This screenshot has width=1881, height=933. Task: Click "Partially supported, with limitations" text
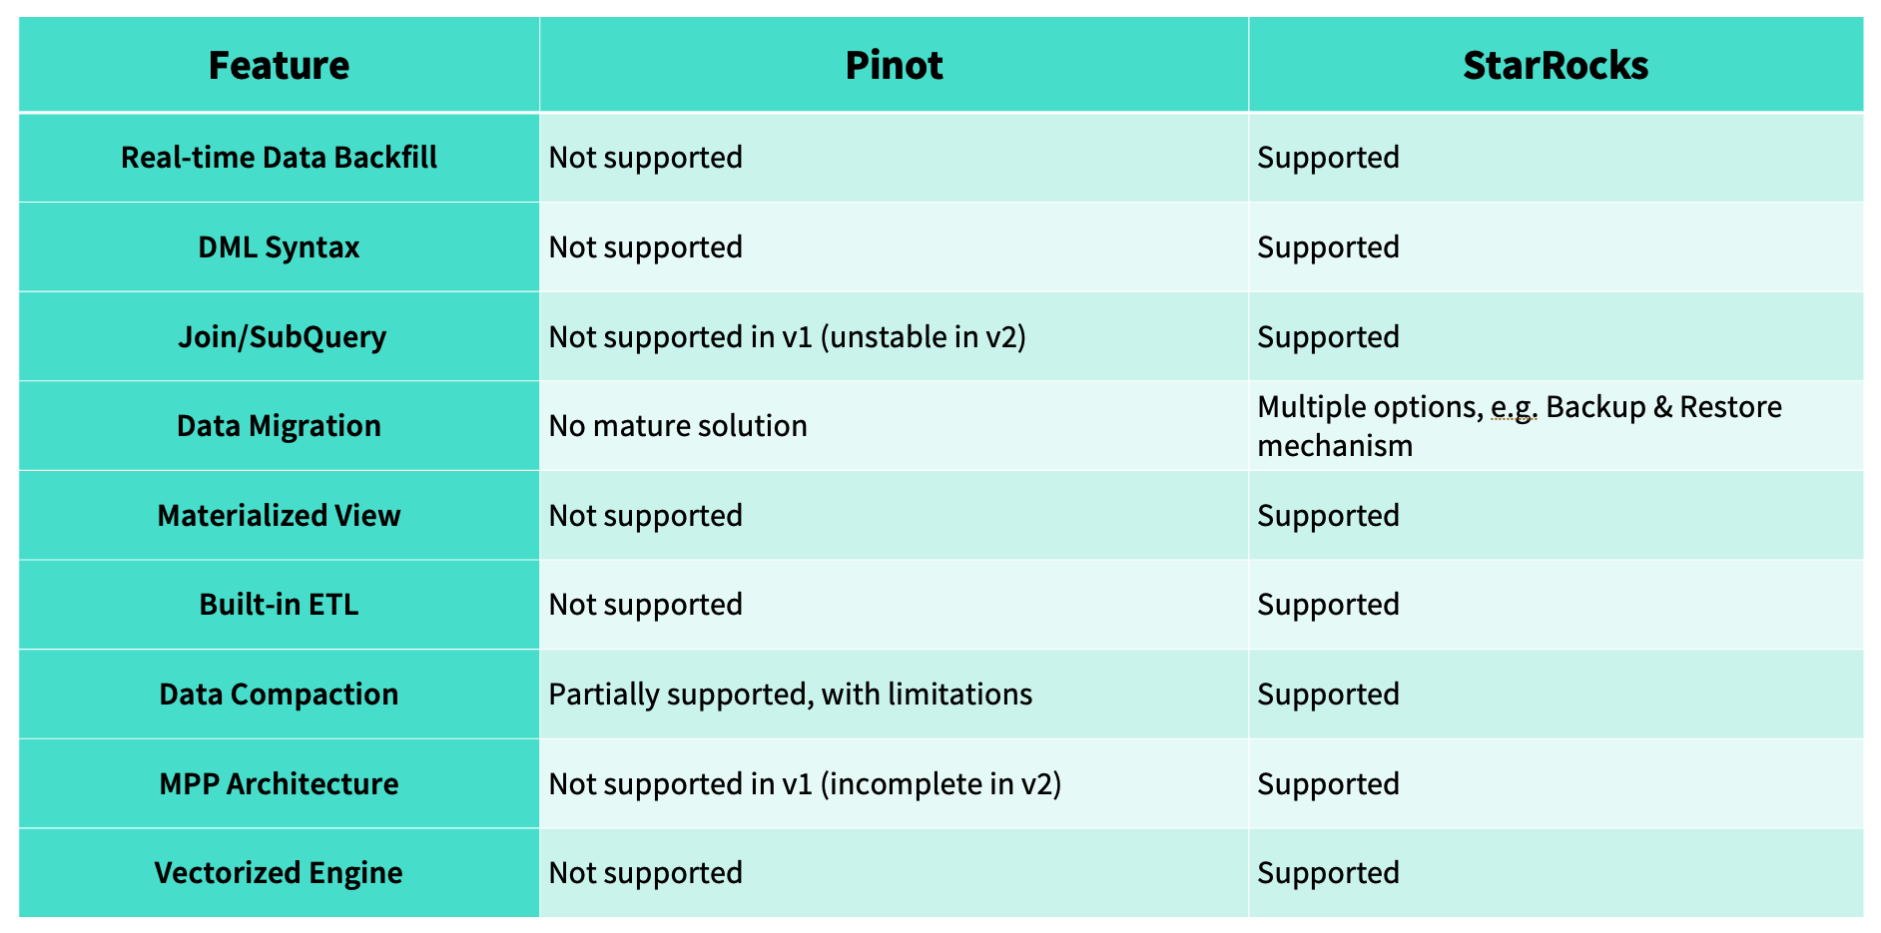click(790, 695)
